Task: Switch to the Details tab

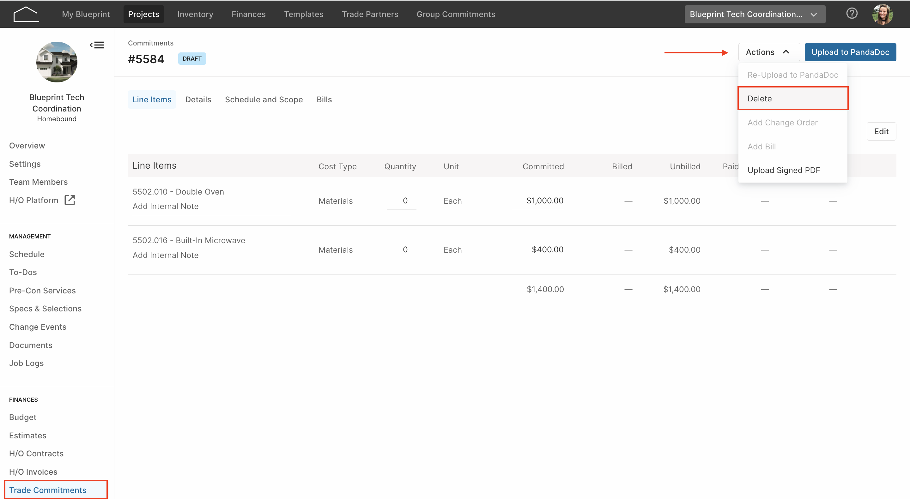Action: 198,99
